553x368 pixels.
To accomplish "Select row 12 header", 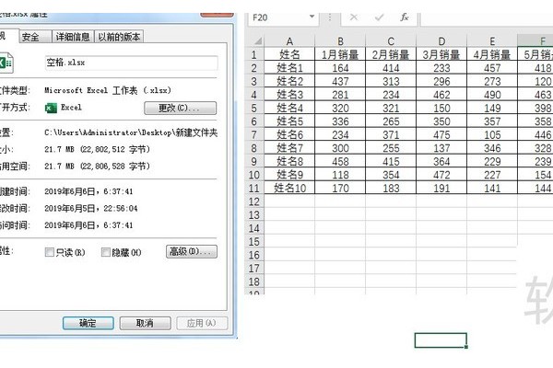I will pyautogui.click(x=254, y=201).
